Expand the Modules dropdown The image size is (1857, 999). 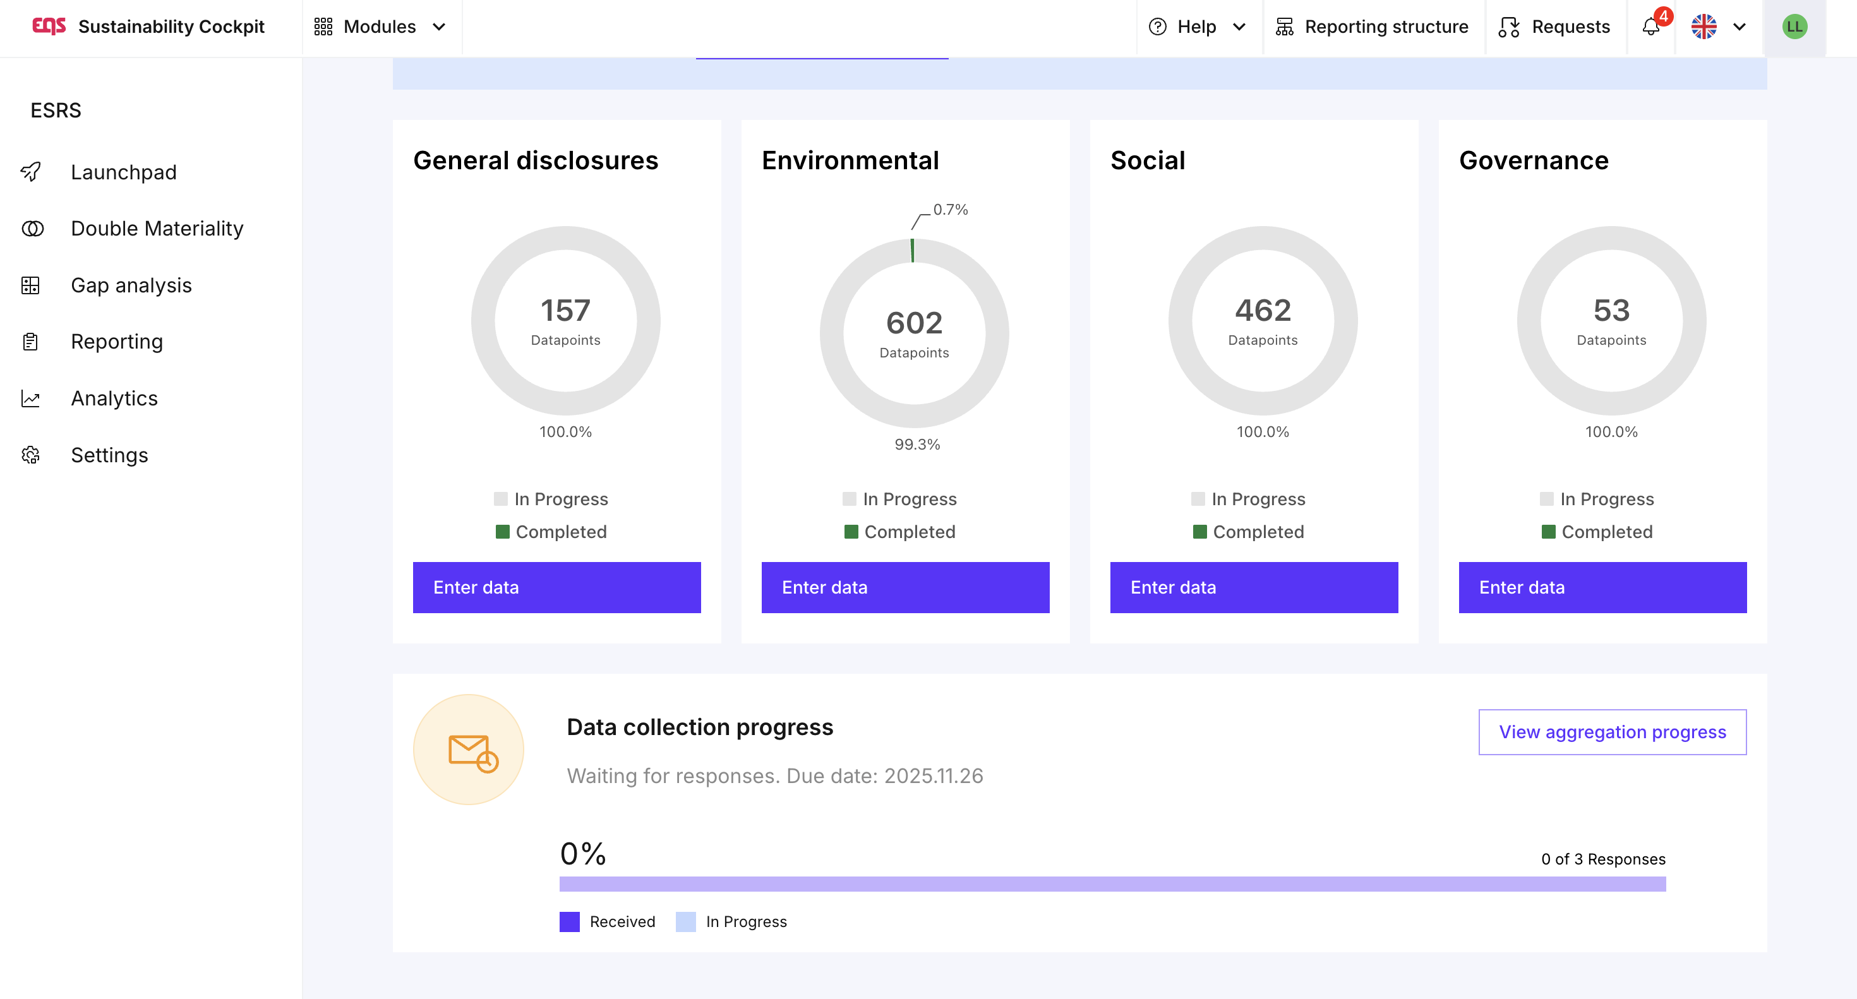click(381, 27)
